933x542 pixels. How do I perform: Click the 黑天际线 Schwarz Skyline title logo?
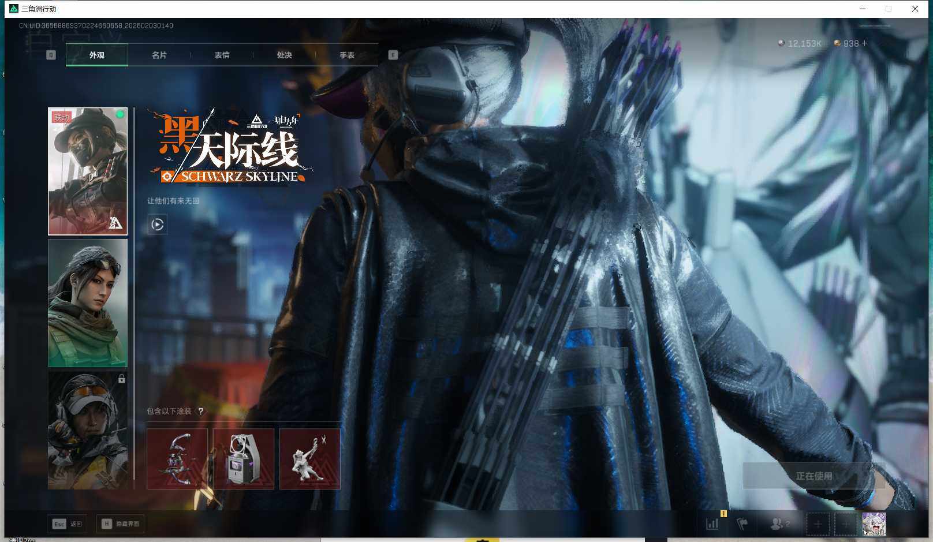tap(231, 147)
